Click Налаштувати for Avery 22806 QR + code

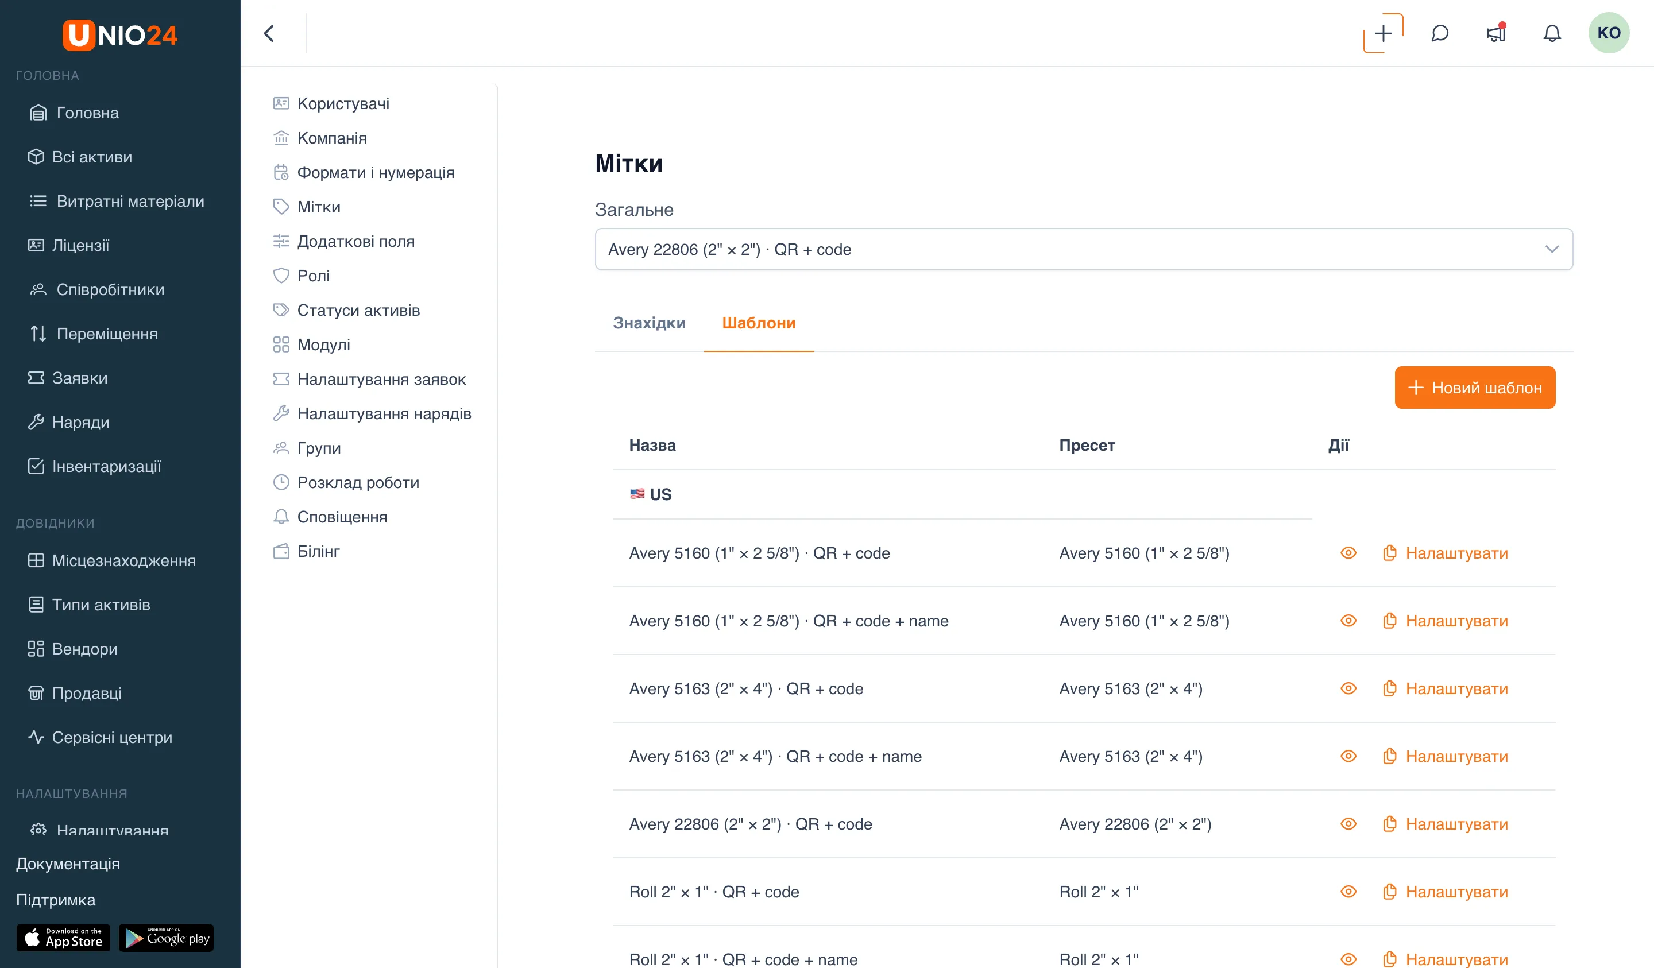[1446, 824]
